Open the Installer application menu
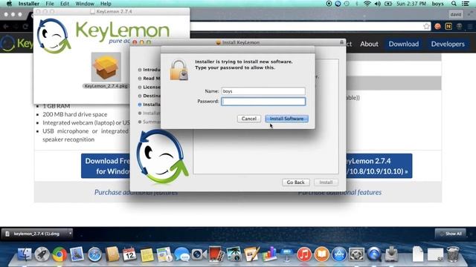The width and height of the screenshot is (476, 267). (x=28, y=4)
